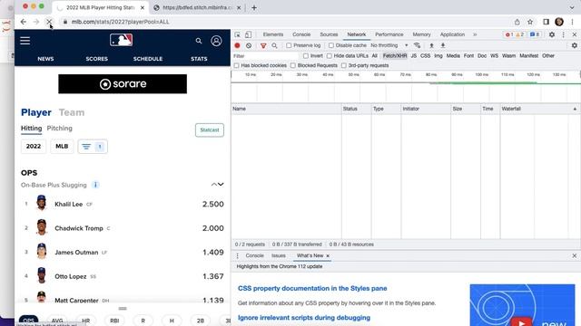Click the OPS info icon
This screenshot has height=326, width=581.
[x=95, y=185]
